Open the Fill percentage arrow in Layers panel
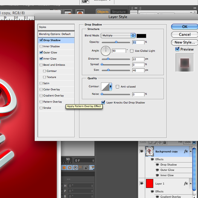Image resolution: width=198 pixels, height=198 pixels. pyautogui.click(x=194, y=142)
